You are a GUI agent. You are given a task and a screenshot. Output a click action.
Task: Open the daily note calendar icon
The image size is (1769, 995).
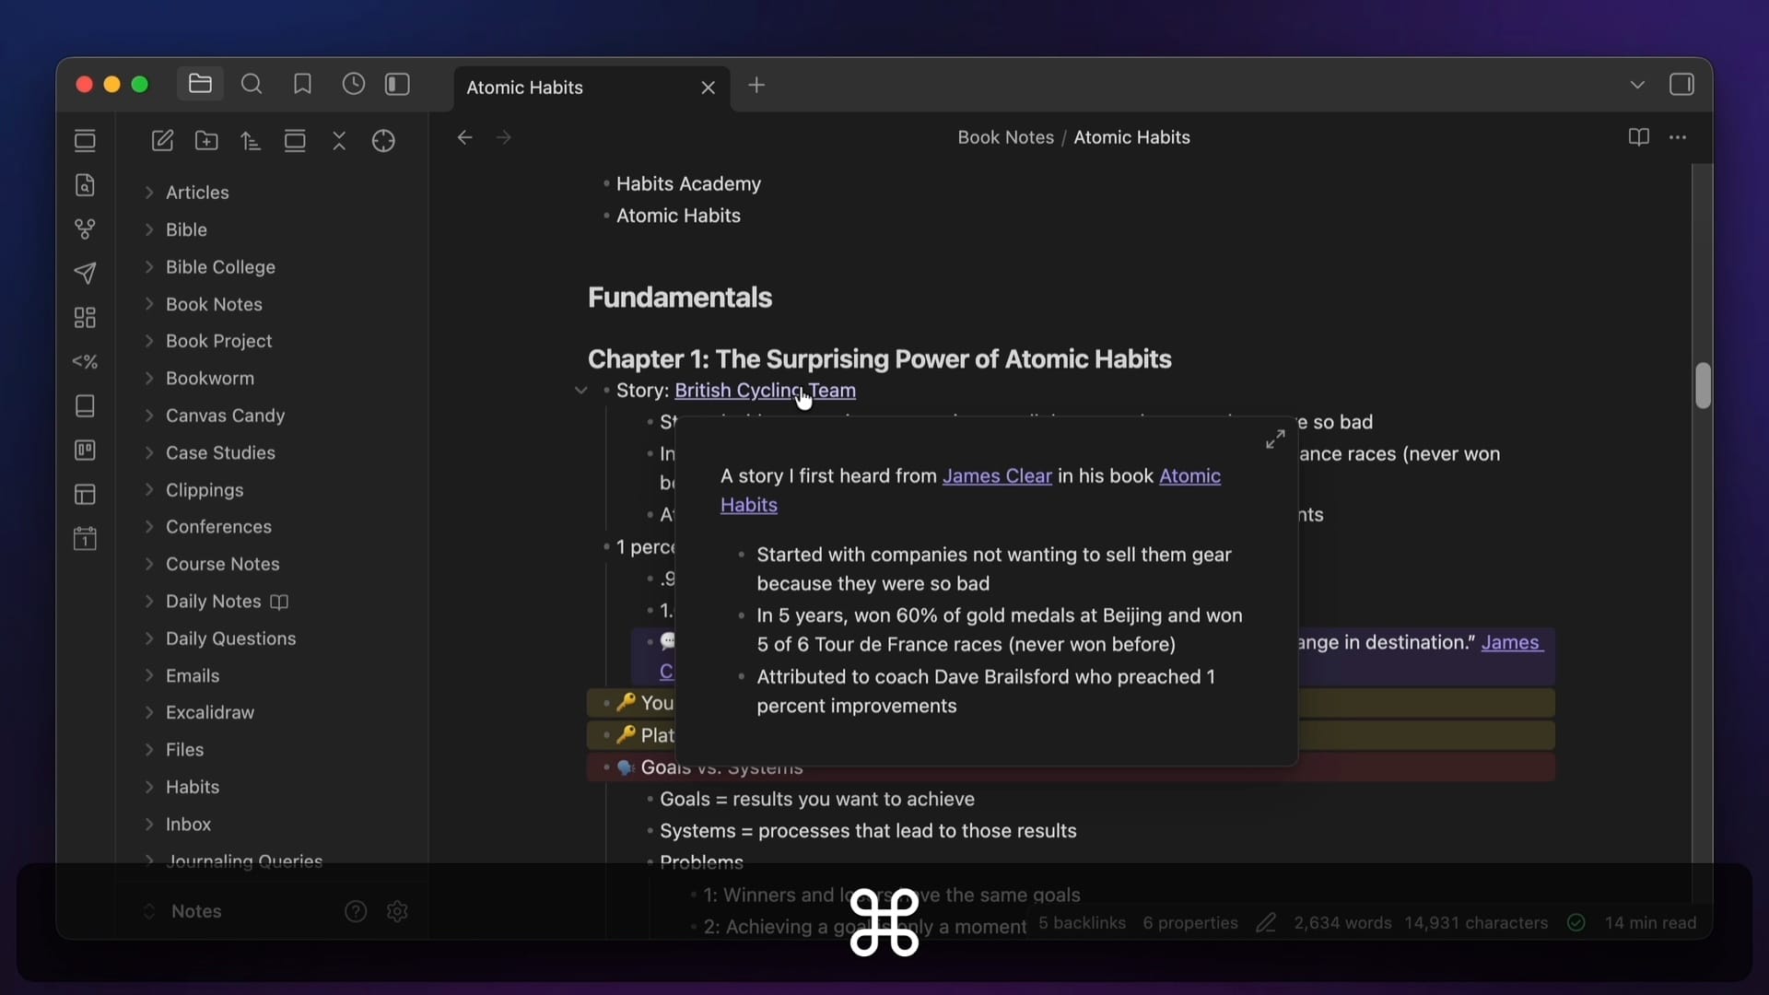coord(85,539)
